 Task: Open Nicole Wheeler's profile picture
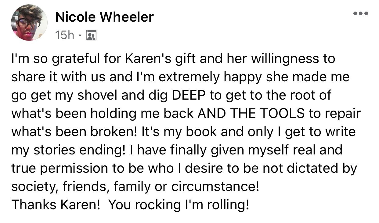(29, 23)
